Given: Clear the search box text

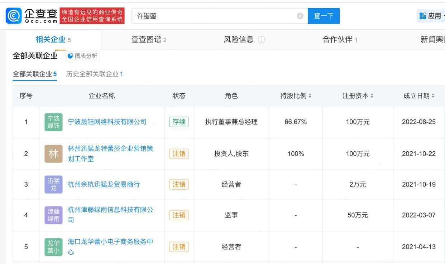Looking at the screenshot, I should (x=300, y=16).
